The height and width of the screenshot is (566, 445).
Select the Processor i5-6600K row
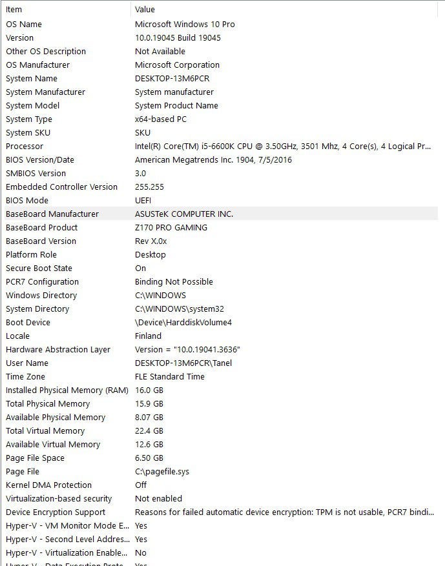[221, 147]
